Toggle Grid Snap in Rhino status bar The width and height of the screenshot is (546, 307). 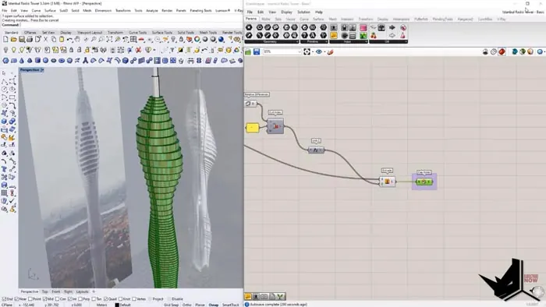[171, 305]
